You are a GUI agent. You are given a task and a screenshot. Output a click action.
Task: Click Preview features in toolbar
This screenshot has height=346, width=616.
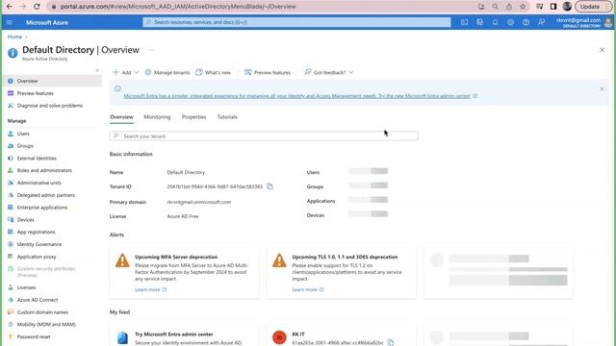pyautogui.click(x=268, y=73)
